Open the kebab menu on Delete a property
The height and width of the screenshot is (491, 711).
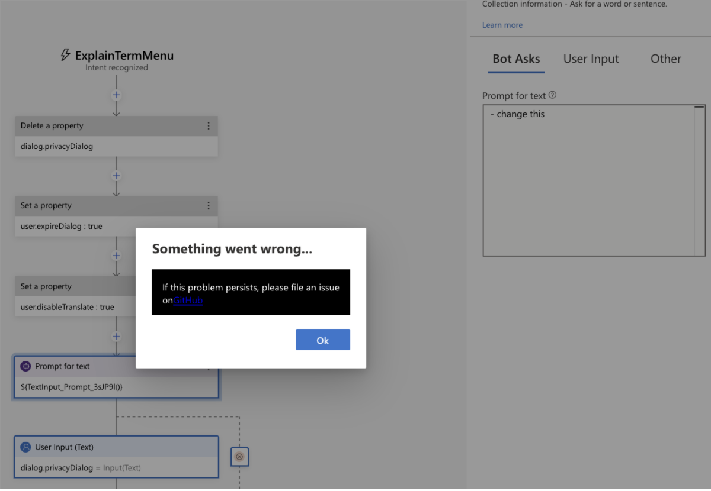click(209, 125)
